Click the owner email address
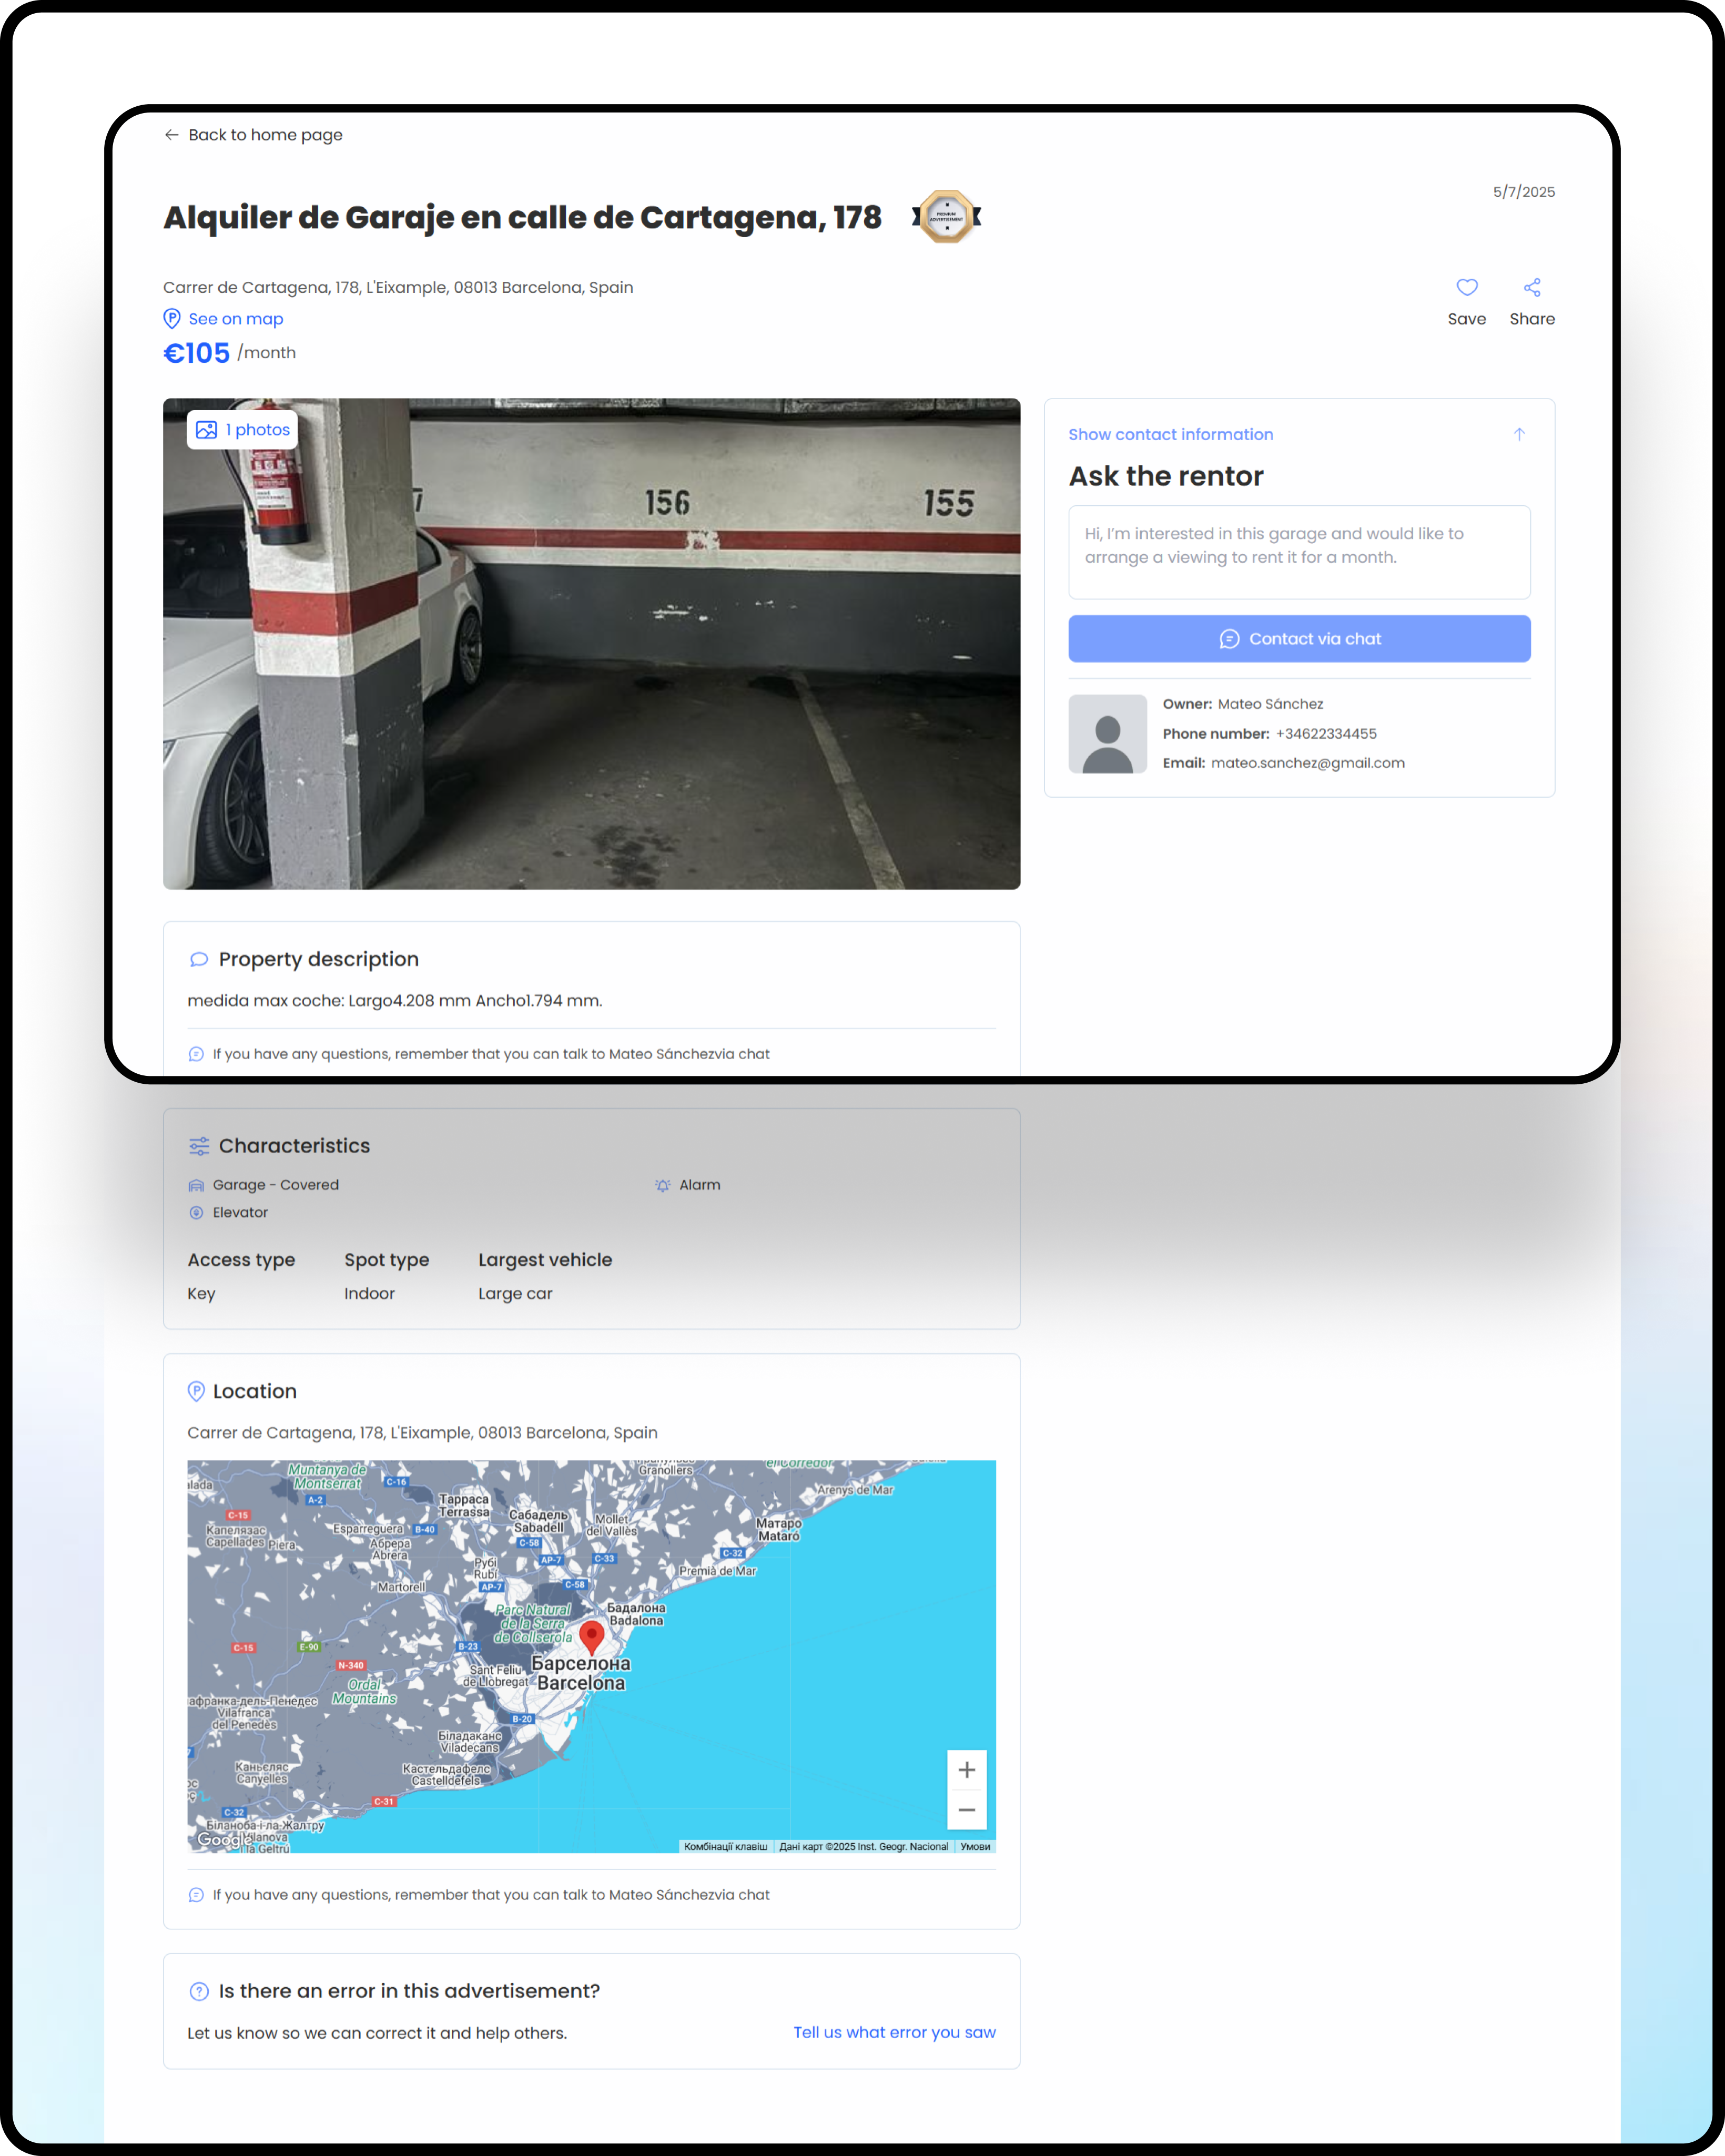 [x=1307, y=763]
